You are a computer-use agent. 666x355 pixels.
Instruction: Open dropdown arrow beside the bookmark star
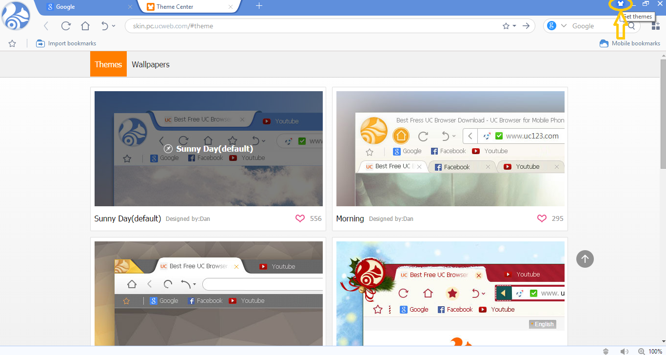pos(514,26)
